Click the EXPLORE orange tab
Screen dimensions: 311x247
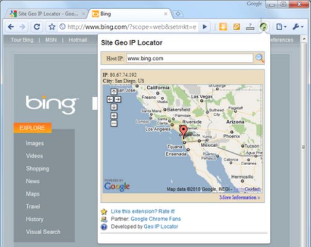click(32, 128)
